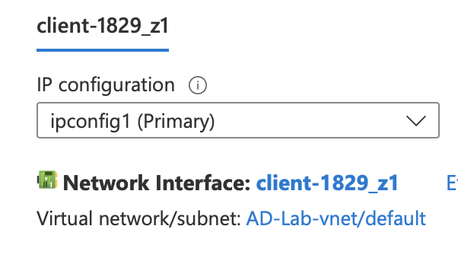Switch to the client-1829_z1 tab

click(103, 27)
